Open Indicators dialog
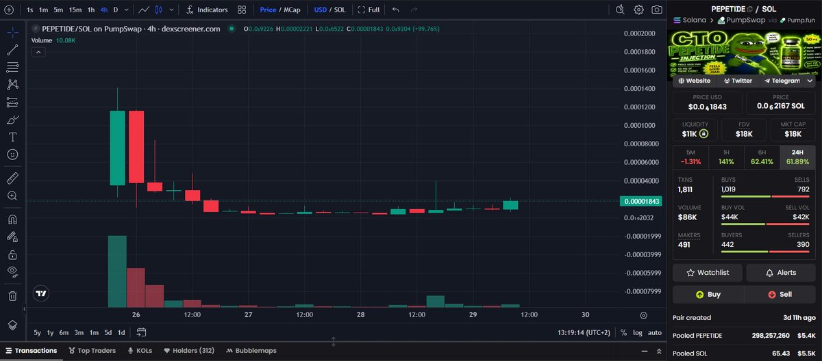Screen dimensions: 822x361 (x=206, y=10)
